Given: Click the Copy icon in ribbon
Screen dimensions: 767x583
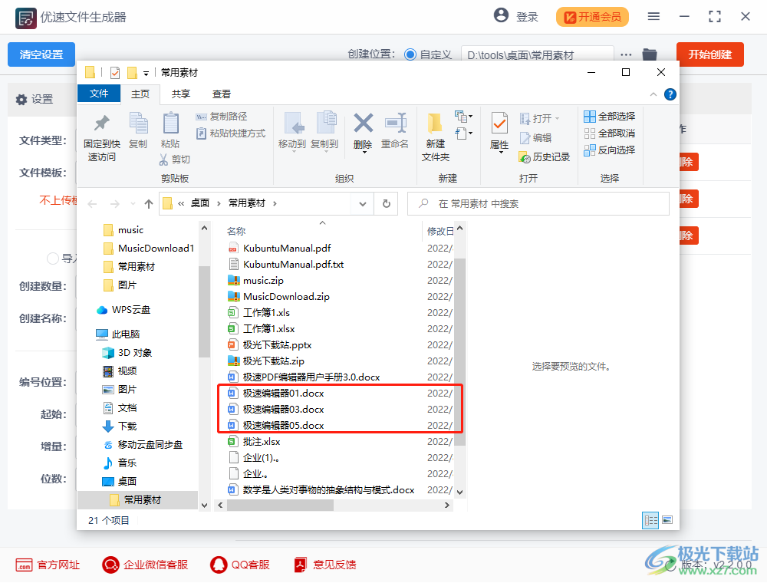Looking at the screenshot, I should click(138, 122).
